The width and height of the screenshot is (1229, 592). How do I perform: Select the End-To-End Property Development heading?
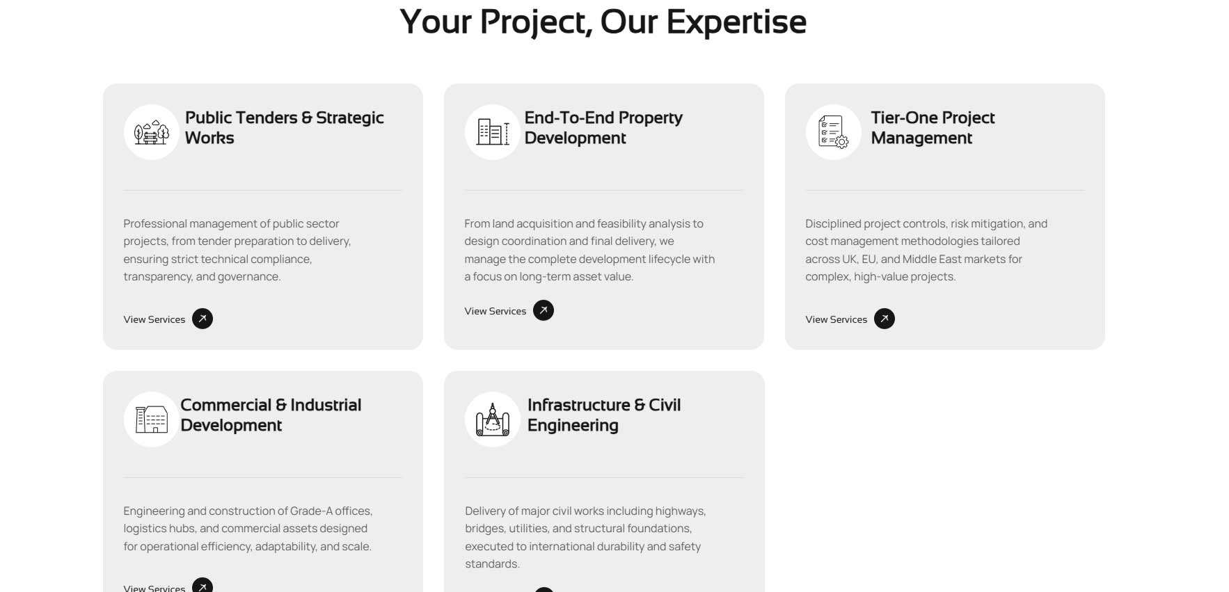(603, 127)
